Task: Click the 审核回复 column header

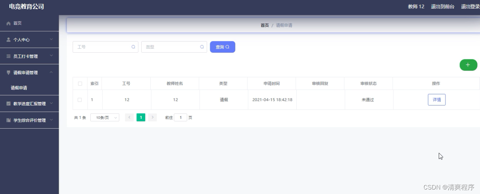Action: click(x=320, y=84)
